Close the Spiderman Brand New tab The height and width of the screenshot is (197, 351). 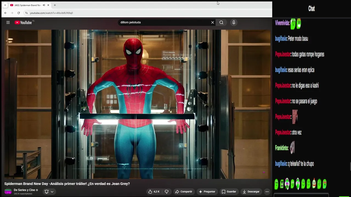pyautogui.click(x=48, y=5)
